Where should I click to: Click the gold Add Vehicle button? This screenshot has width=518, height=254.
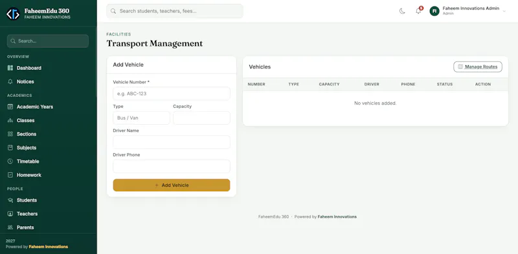click(172, 185)
